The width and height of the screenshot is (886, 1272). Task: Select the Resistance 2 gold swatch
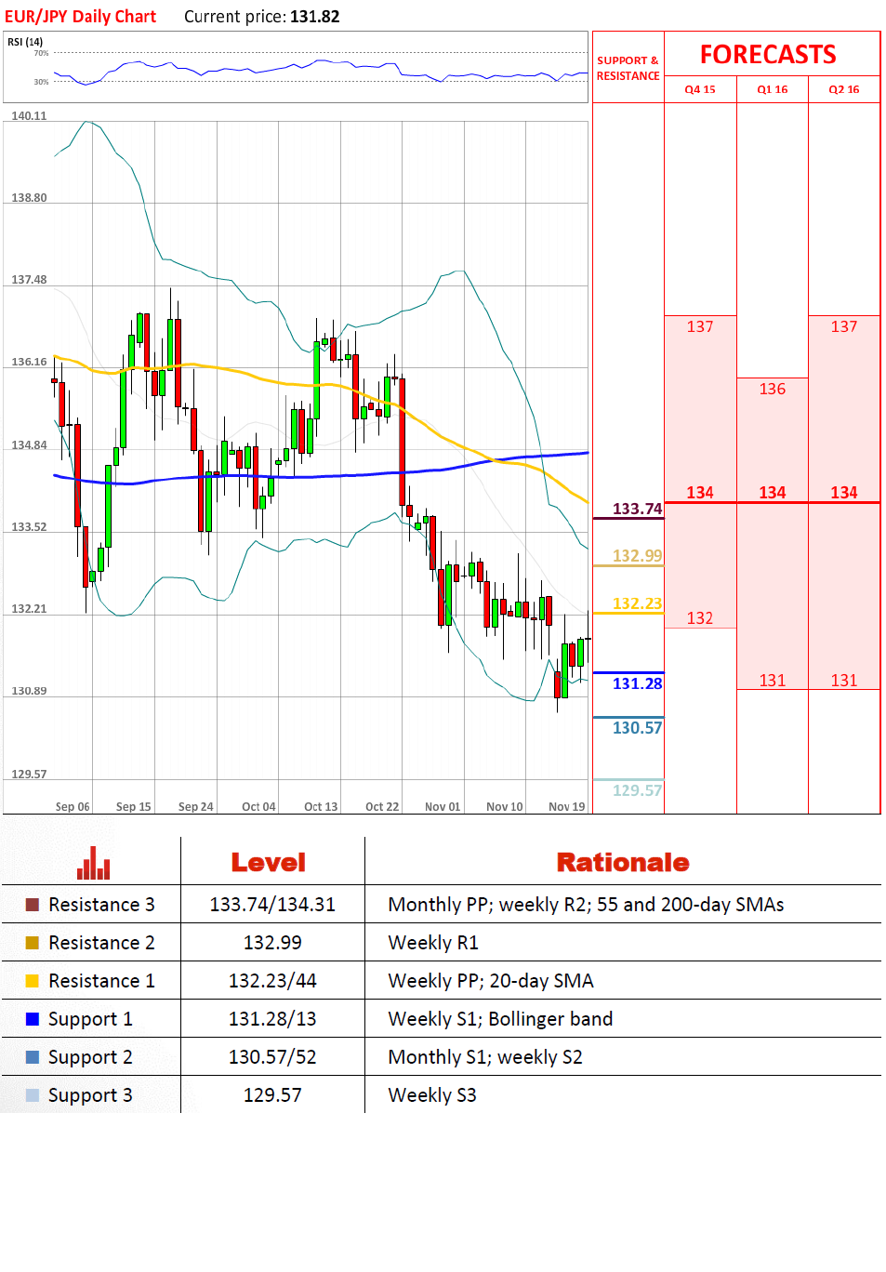(33, 943)
